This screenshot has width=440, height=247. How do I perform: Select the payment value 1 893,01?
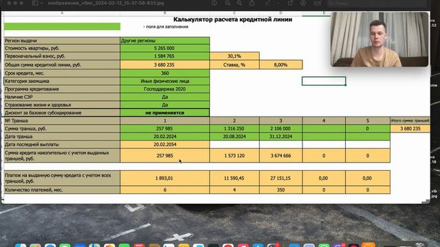165,178
